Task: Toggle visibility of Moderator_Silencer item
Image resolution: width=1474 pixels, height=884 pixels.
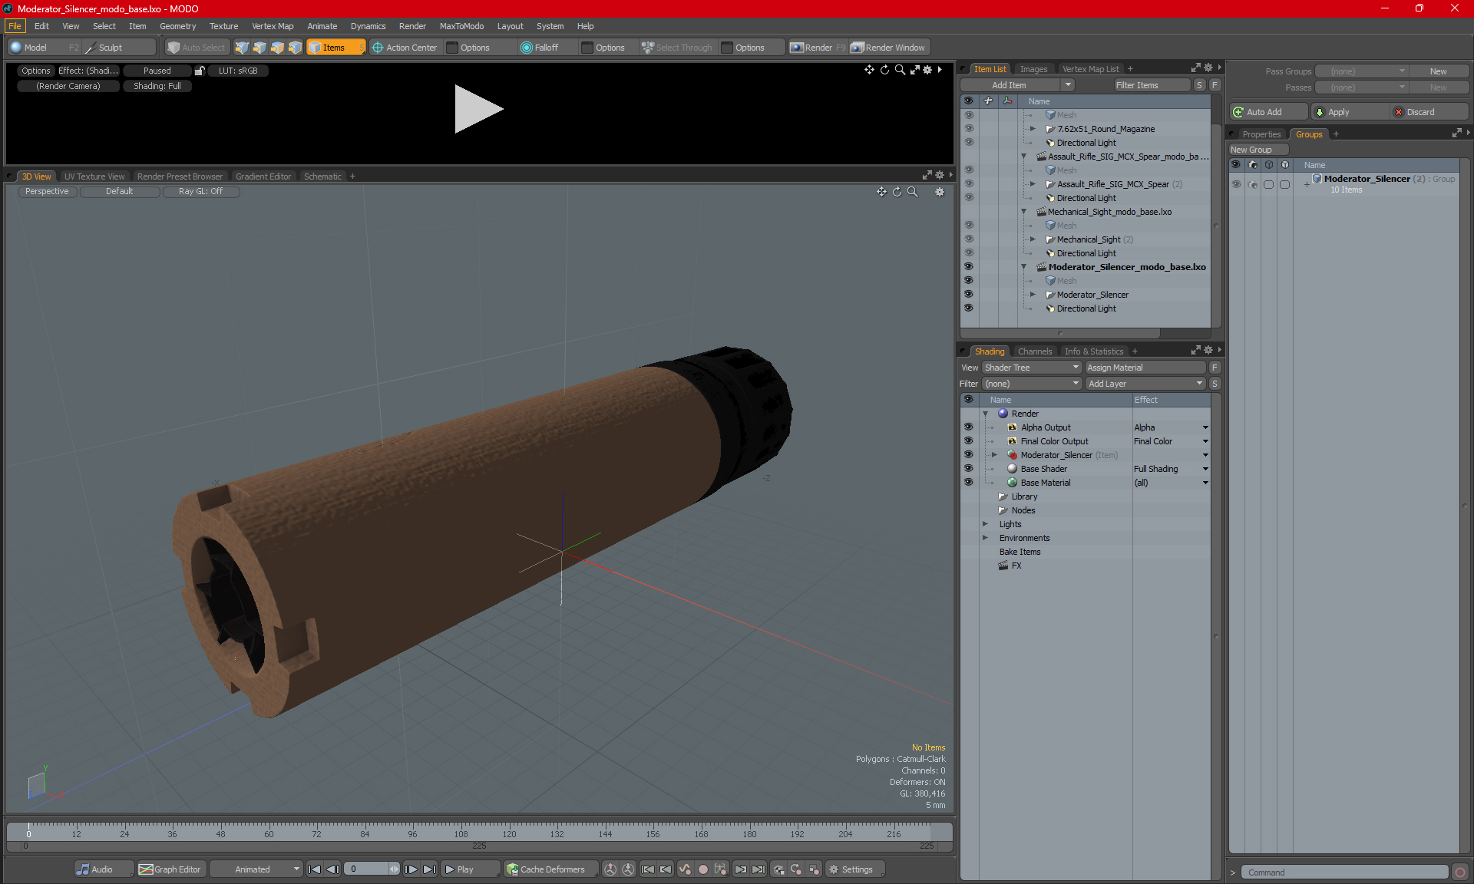Action: click(x=969, y=295)
